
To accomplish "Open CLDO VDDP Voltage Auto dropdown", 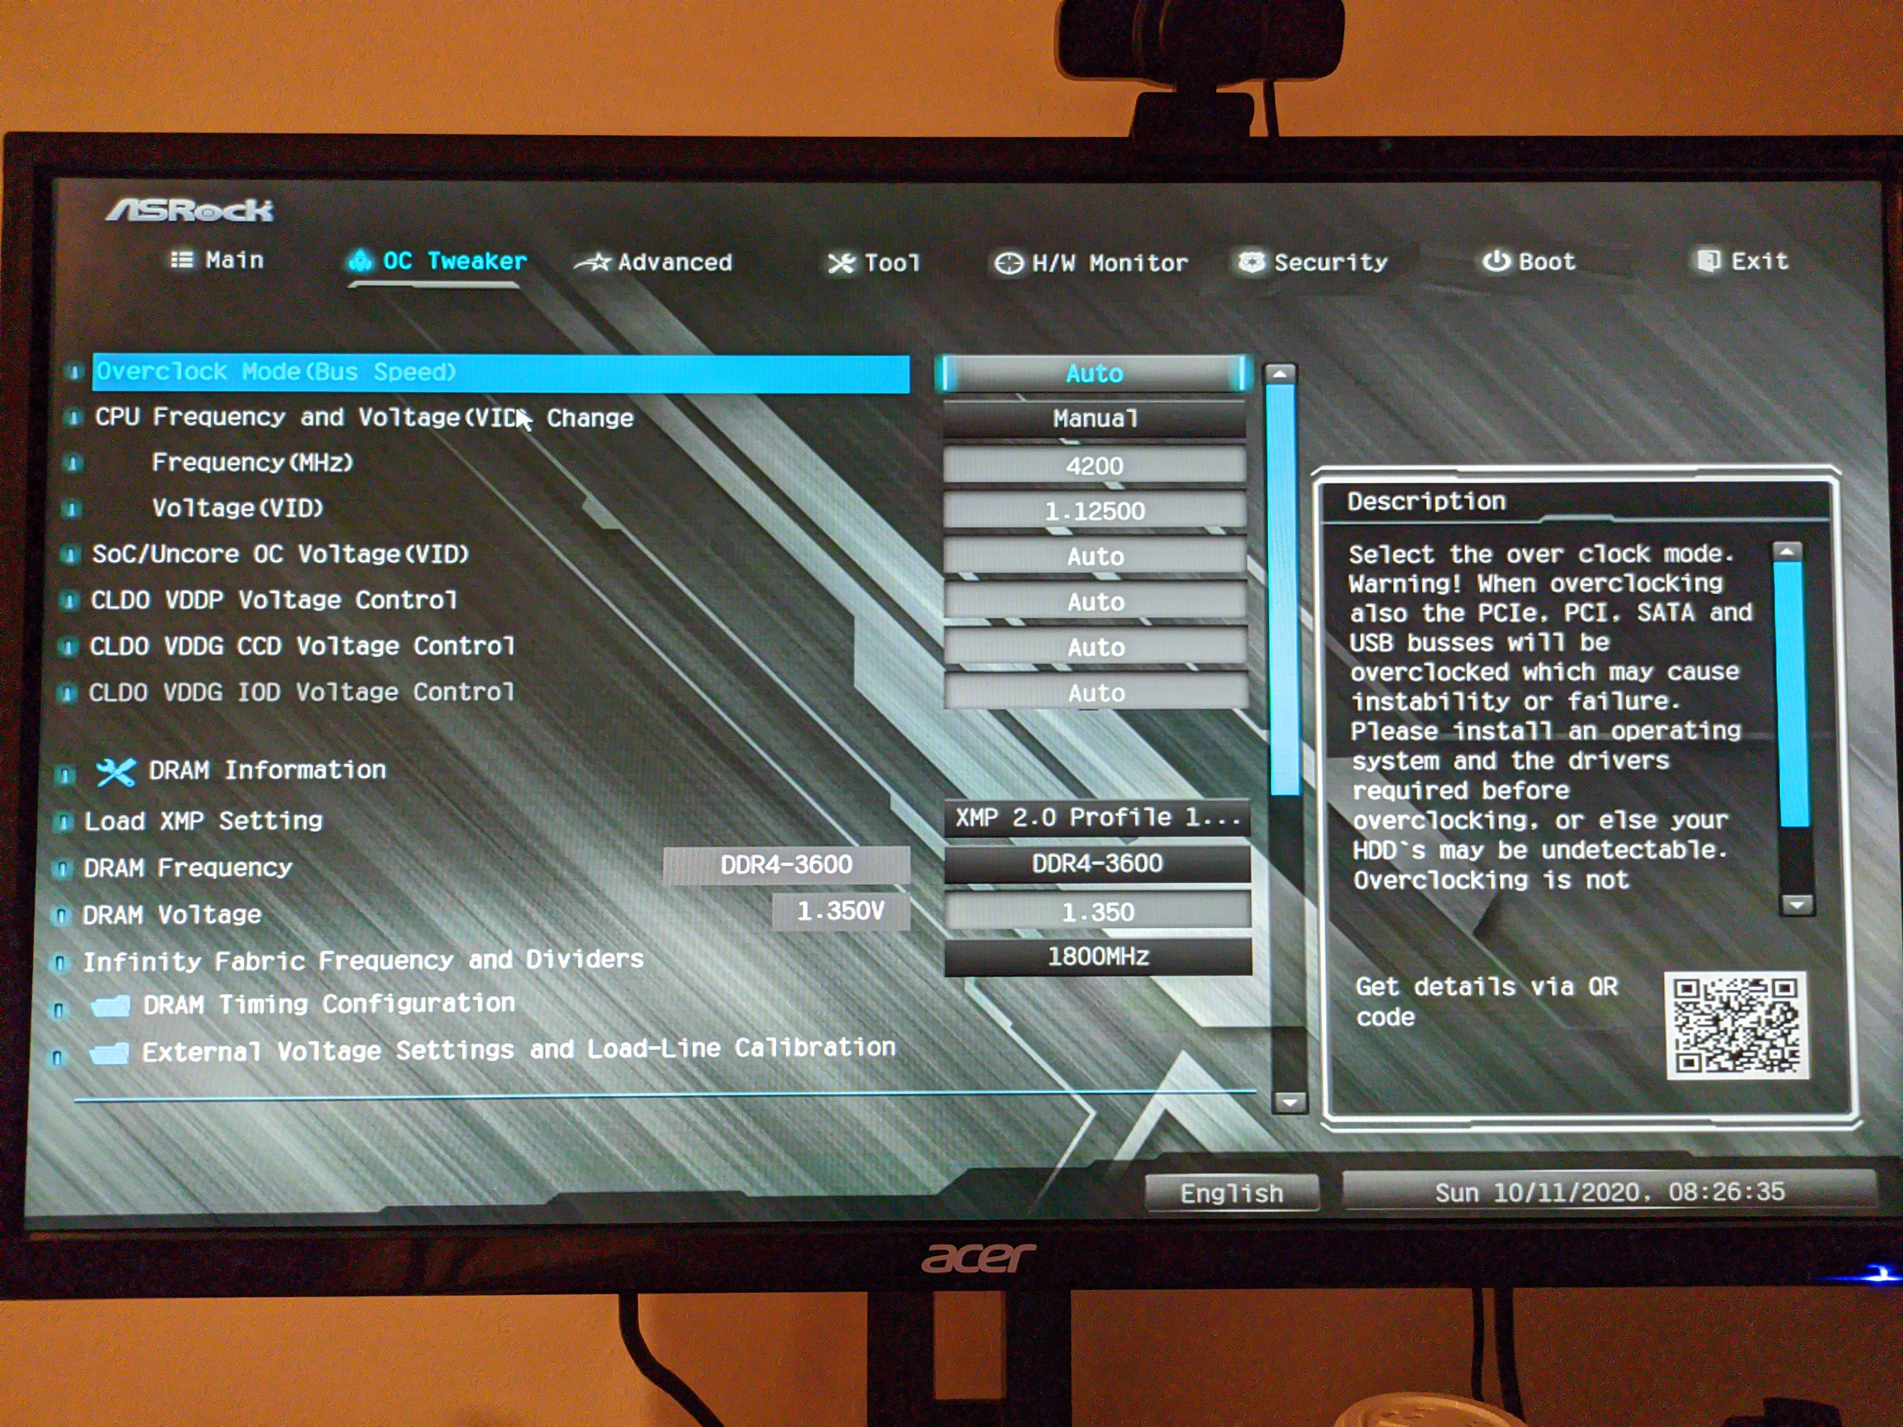I will 1095,602.
